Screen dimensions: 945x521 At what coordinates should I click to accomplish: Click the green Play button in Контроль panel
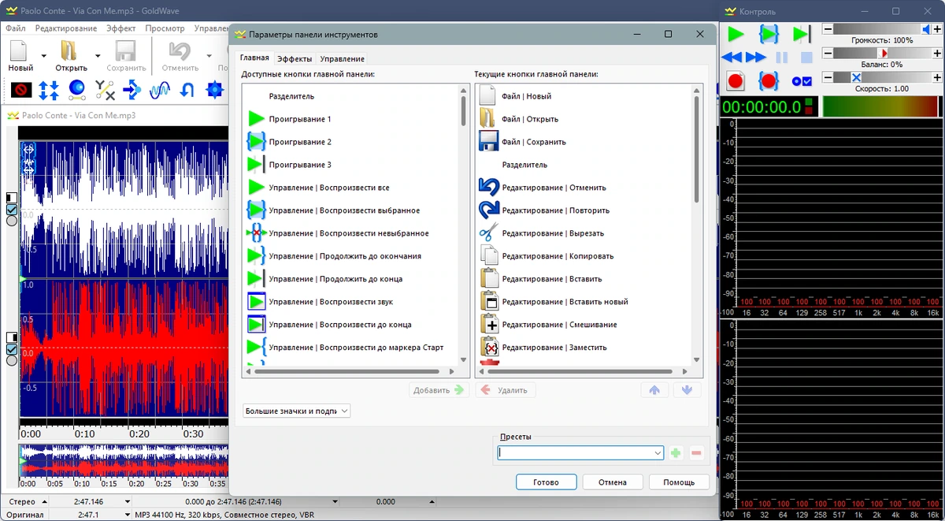point(736,34)
